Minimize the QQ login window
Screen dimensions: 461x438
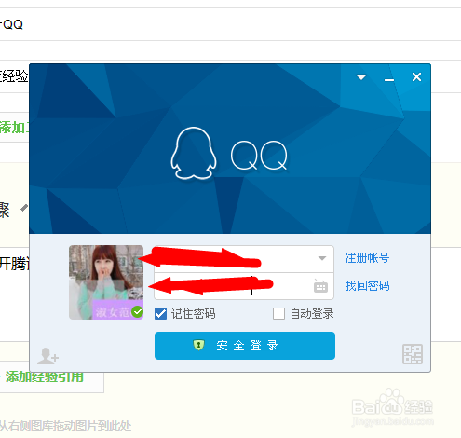pos(389,80)
